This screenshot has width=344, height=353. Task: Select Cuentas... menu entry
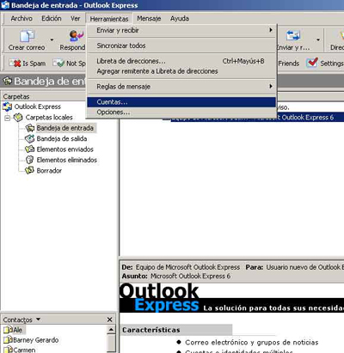(x=181, y=102)
